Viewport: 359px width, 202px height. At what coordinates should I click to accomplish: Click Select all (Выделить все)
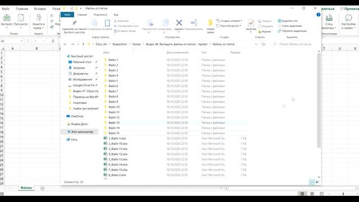coord(288,21)
